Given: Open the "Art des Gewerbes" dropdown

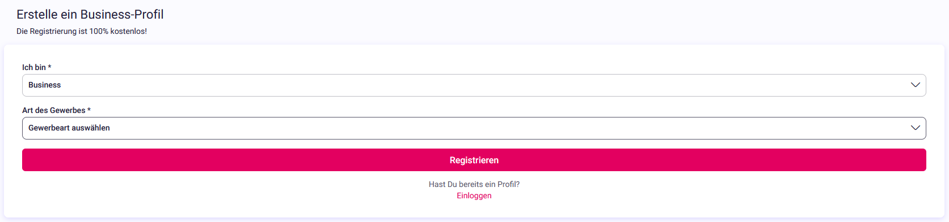Looking at the screenshot, I should coord(474,128).
